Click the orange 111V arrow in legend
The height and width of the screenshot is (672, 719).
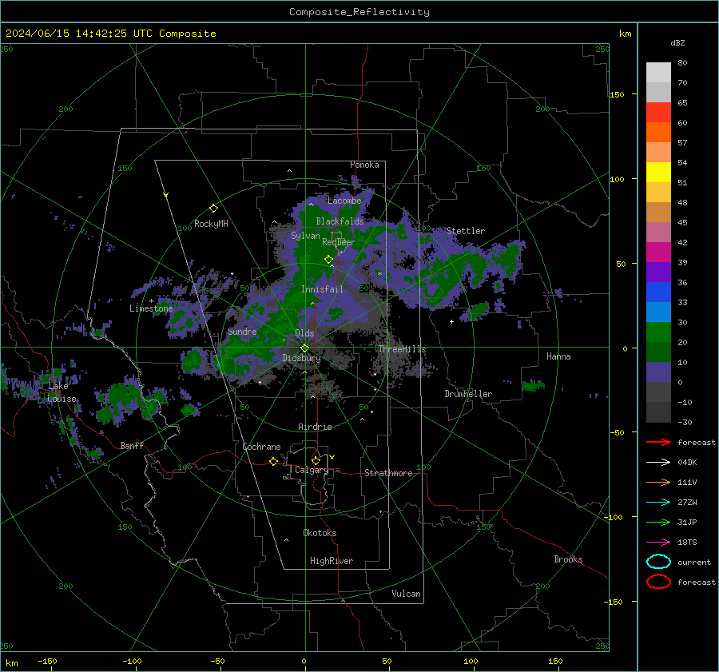coord(658,482)
